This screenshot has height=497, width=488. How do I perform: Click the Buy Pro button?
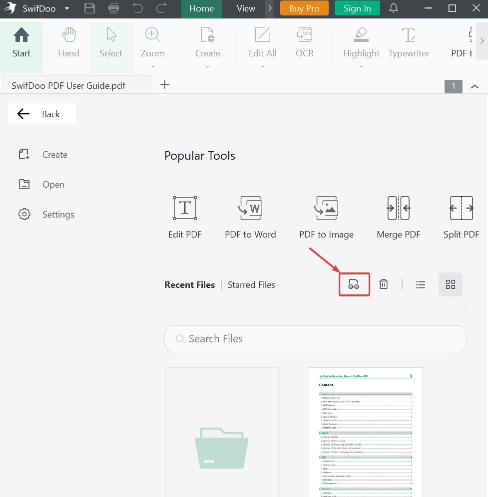[x=304, y=8]
